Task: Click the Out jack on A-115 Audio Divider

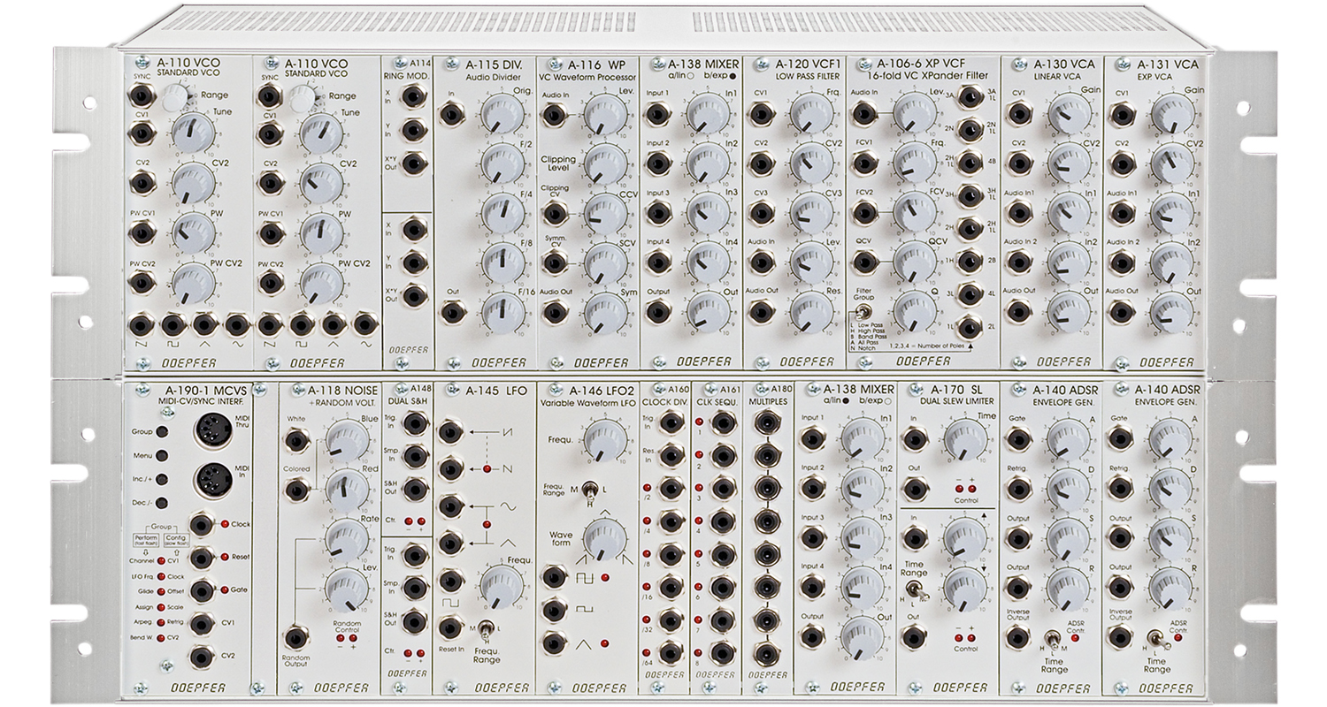Action: click(x=451, y=310)
